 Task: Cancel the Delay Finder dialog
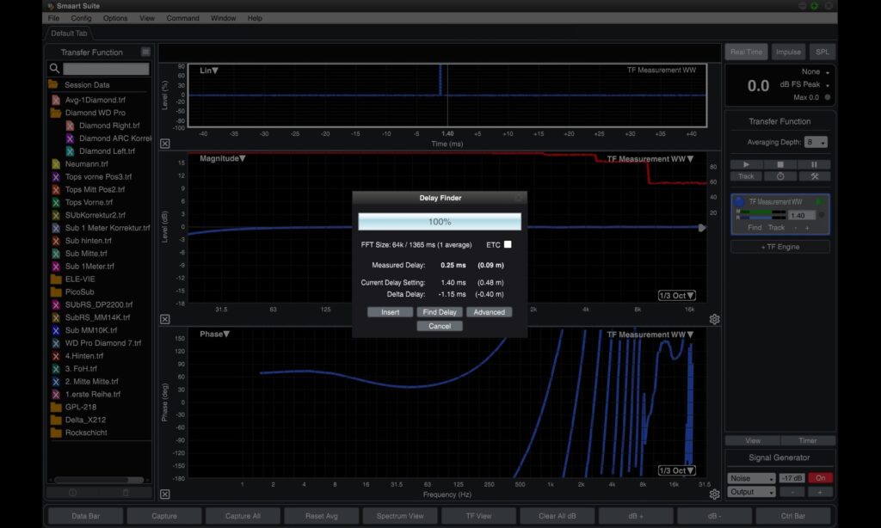click(x=440, y=327)
